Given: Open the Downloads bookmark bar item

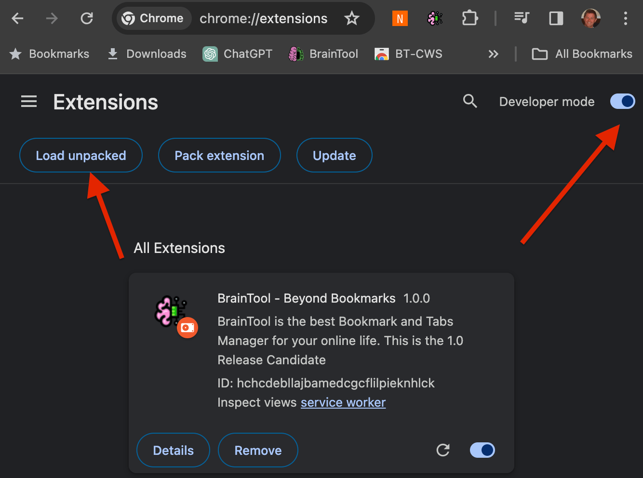Looking at the screenshot, I should point(147,54).
